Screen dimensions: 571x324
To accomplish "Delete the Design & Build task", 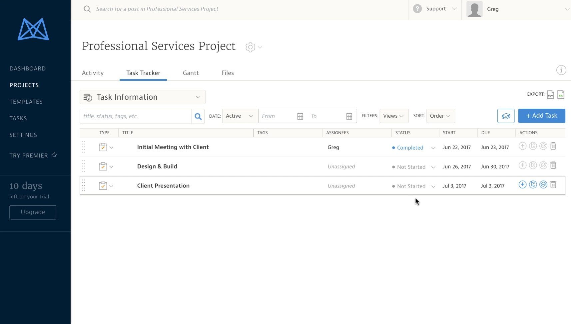I will coord(553,165).
